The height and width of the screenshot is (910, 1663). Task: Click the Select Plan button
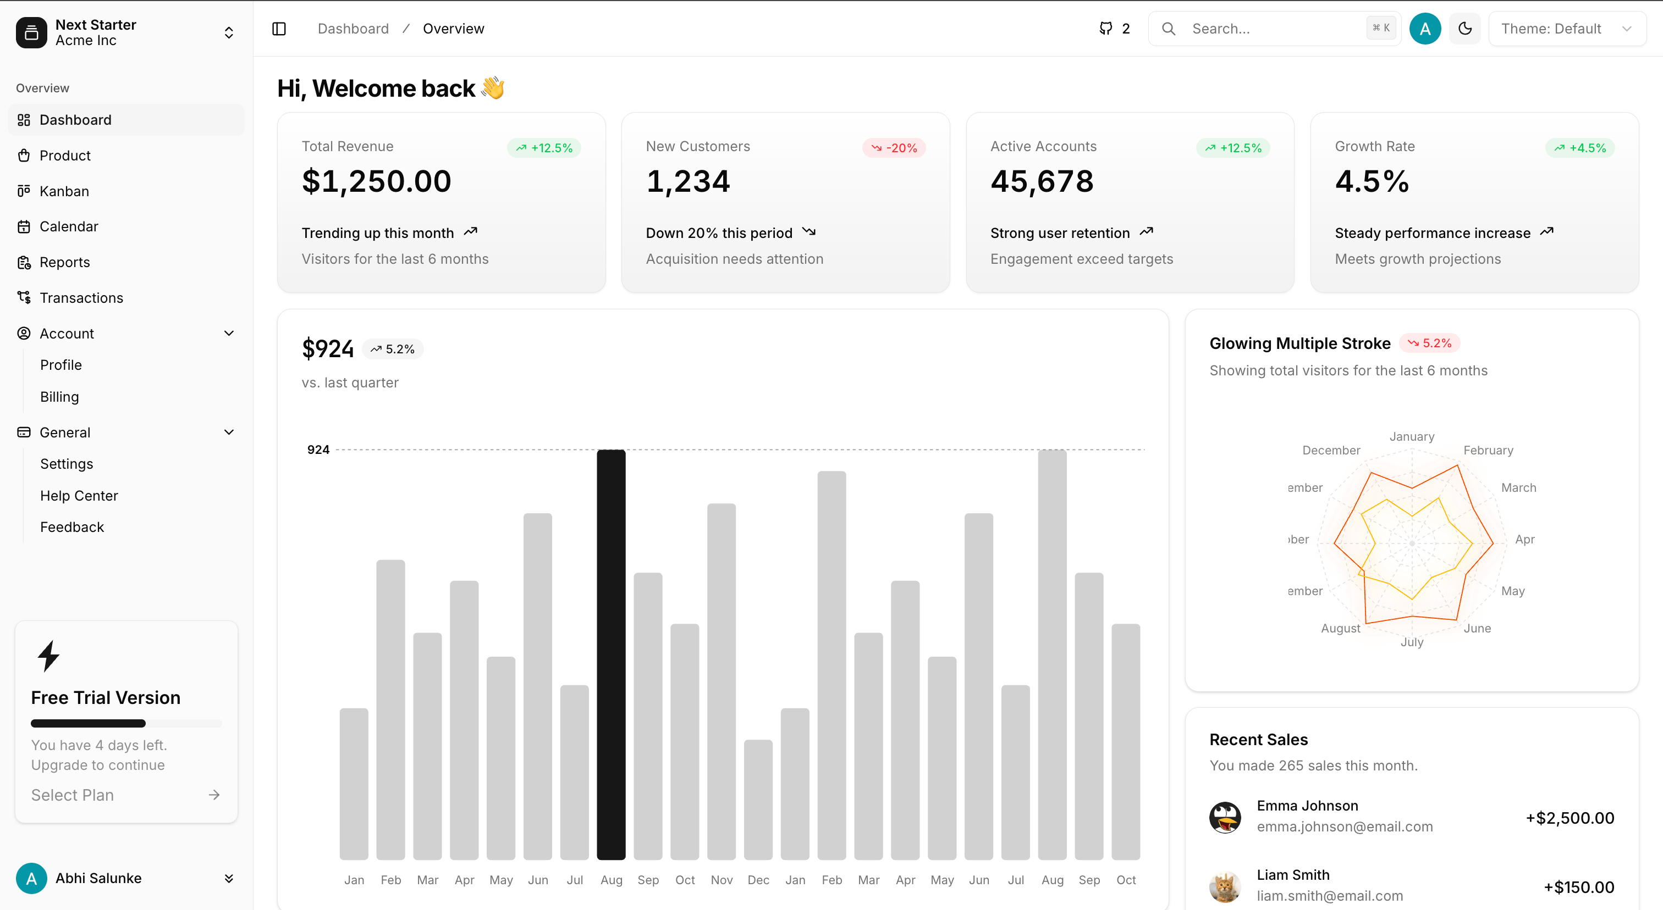[72, 795]
